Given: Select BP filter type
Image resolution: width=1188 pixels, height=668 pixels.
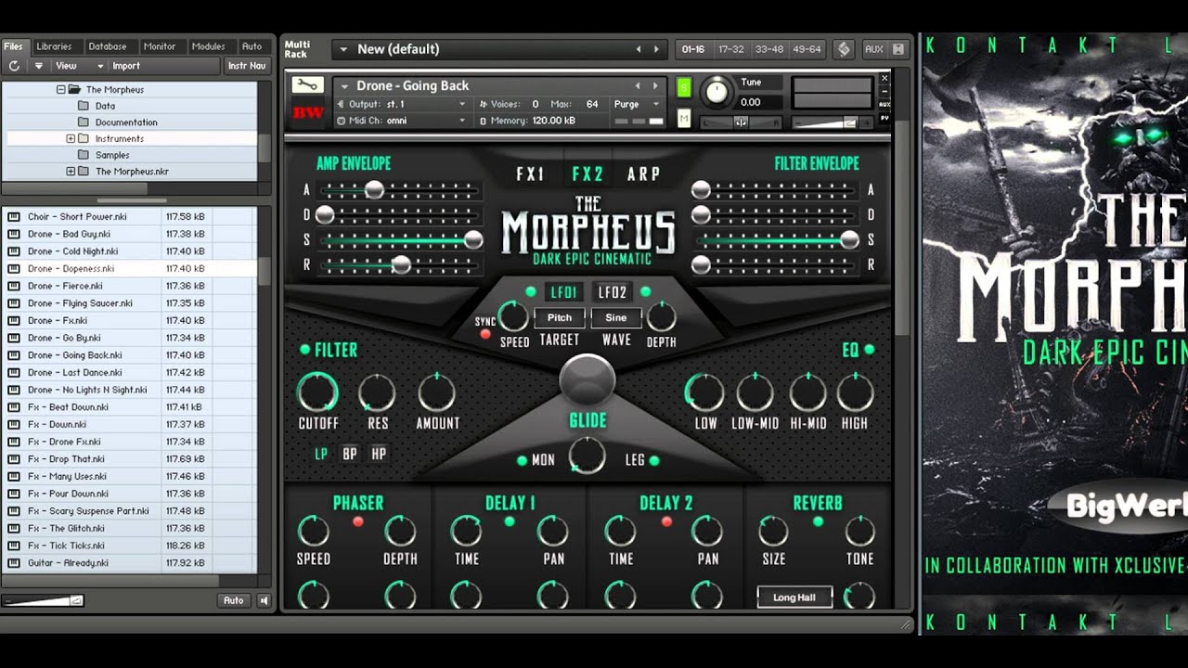Looking at the screenshot, I should (350, 454).
